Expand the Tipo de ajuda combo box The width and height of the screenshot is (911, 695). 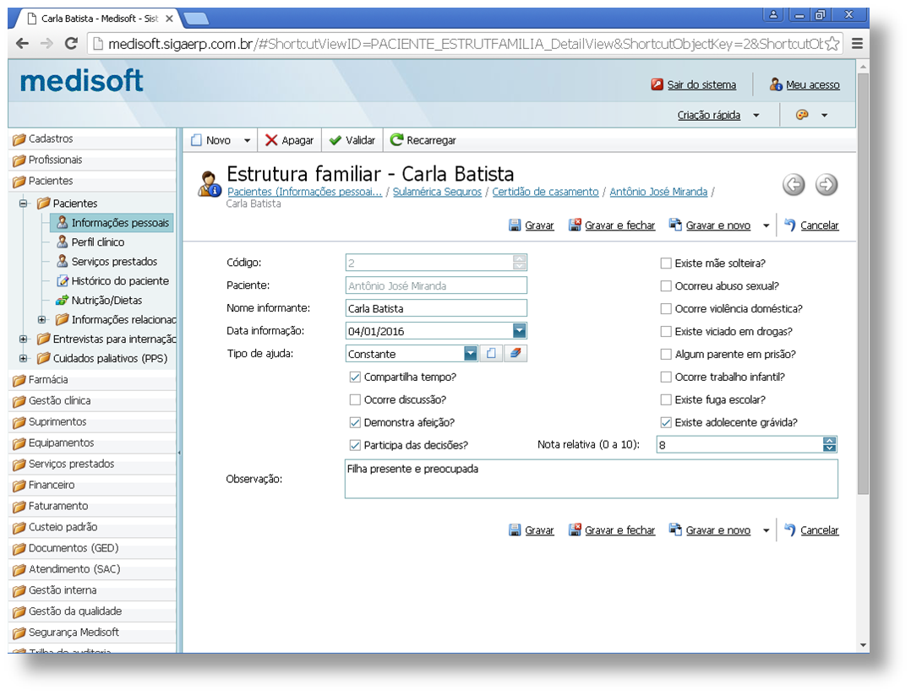click(x=471, y=354)
